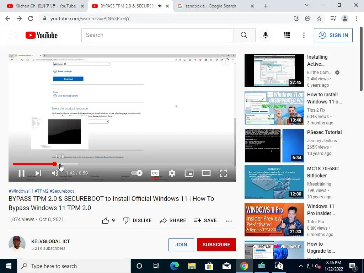The height and width of the screenshot is (273, 364).
Task: Open the KELVGLOBAL ICT channel name
Action: tap(50, 241)
